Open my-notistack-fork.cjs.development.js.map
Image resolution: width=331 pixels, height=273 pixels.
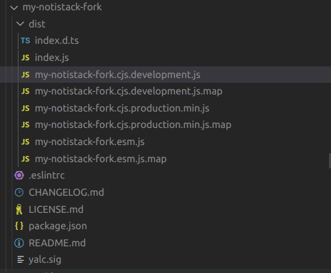coord(129,92)
